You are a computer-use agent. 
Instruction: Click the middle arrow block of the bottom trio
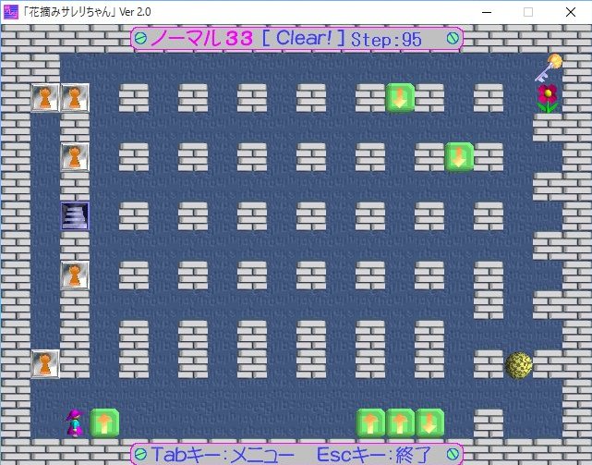click(x=400, y=422)
